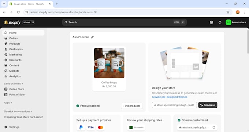Open Analytics in the sidebar
The image size is (249, 132).
15,76
